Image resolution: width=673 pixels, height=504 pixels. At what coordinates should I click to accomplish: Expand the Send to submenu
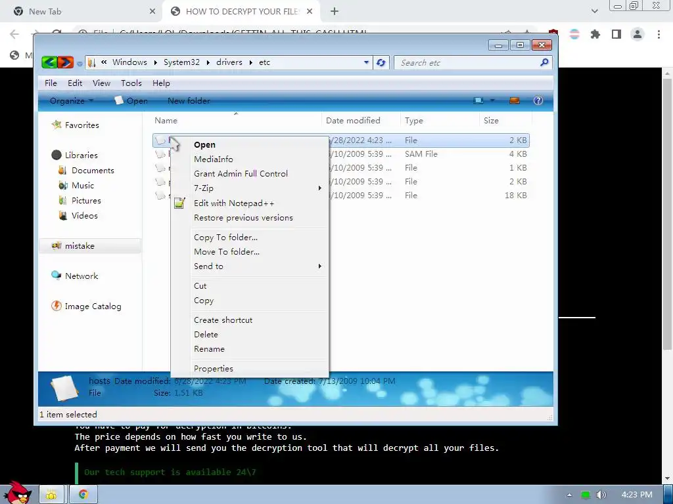click(250, 266)
